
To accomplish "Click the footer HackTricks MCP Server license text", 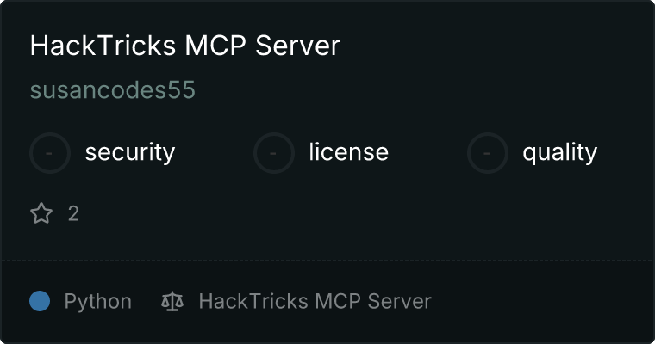I will (315, 301).
